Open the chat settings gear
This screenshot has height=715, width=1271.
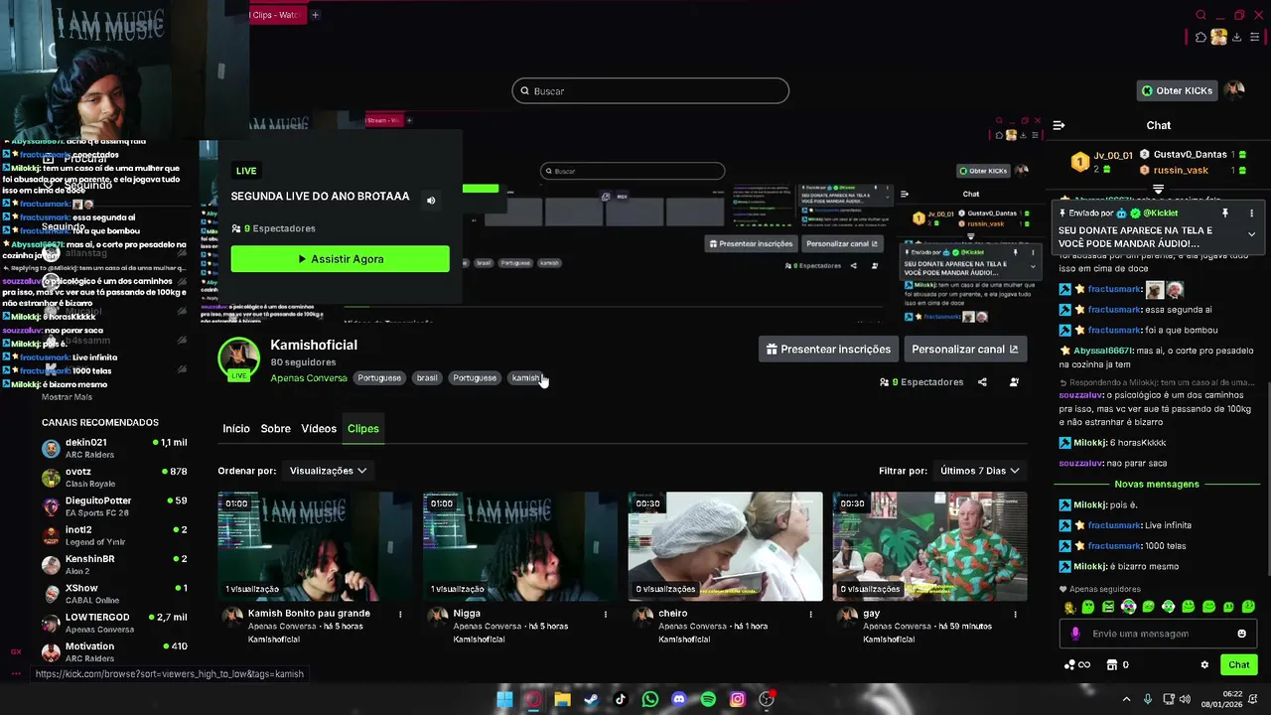(1204, 665)
